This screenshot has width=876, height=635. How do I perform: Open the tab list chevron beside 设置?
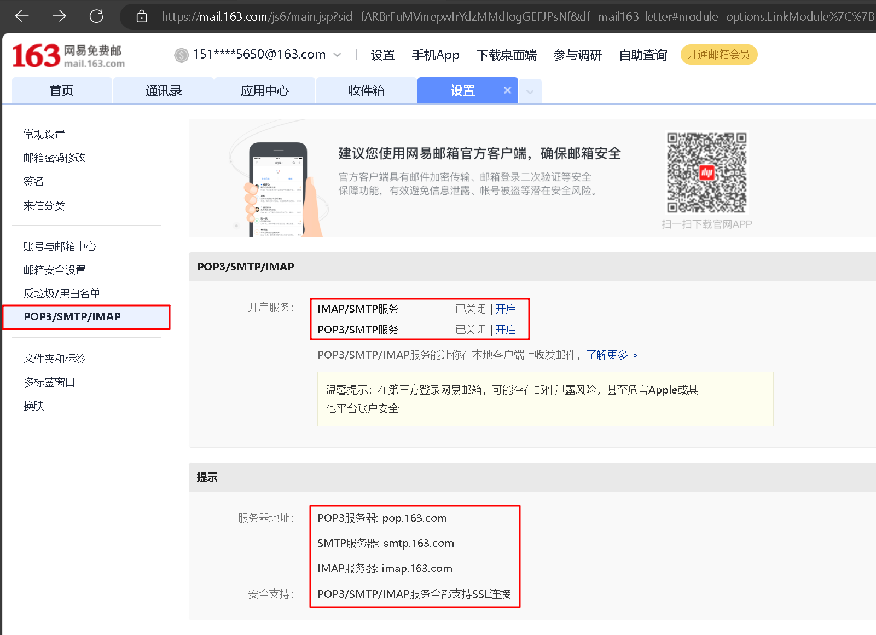pos(529,91)
